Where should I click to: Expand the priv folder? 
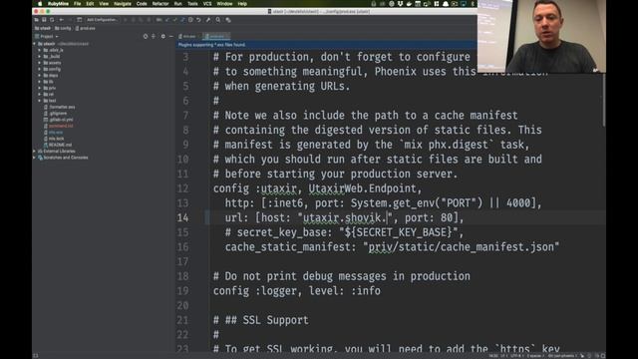40,88
